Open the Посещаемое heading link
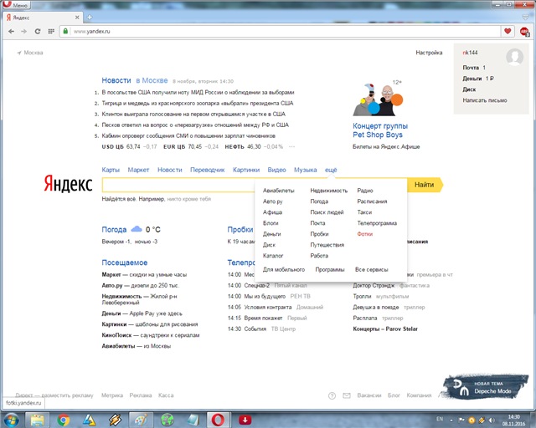Screen dimensions: 536x428 pos(125,262)
